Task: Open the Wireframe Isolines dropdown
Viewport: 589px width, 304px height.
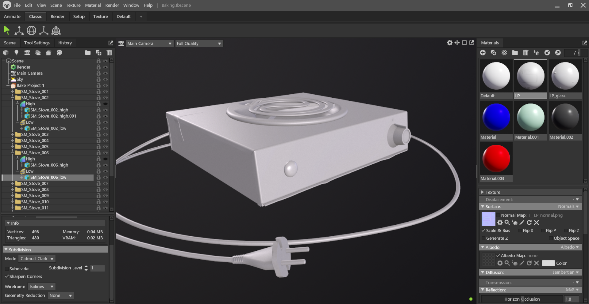Action: pos(41,287)
